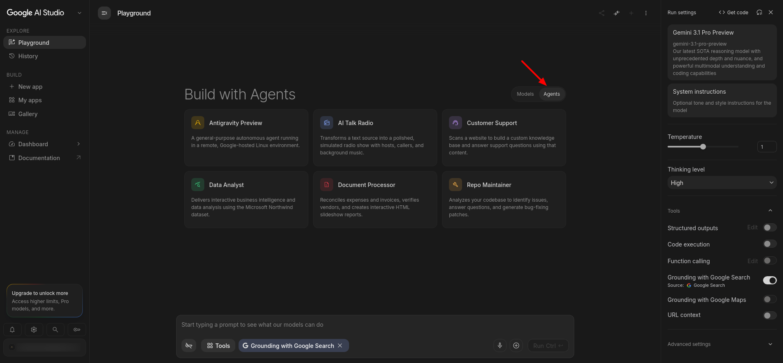The image size is (783, 363).
Task: Collapse the Tools section chevron
Action: pyautogui.click(x=770, y=211)
